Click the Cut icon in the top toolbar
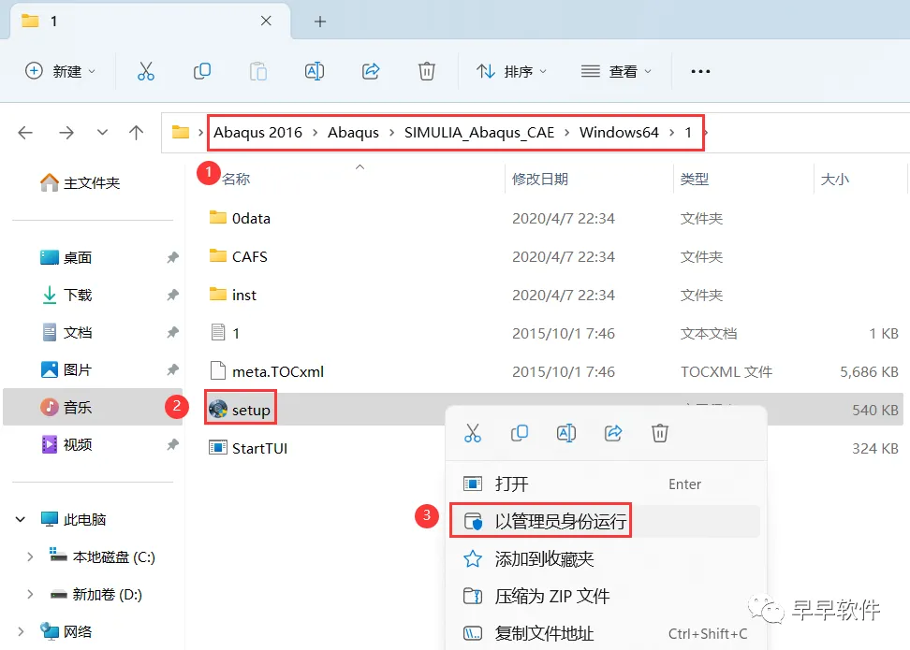The height and width of the screenshot is (650, 910). [x=146, y=71]
